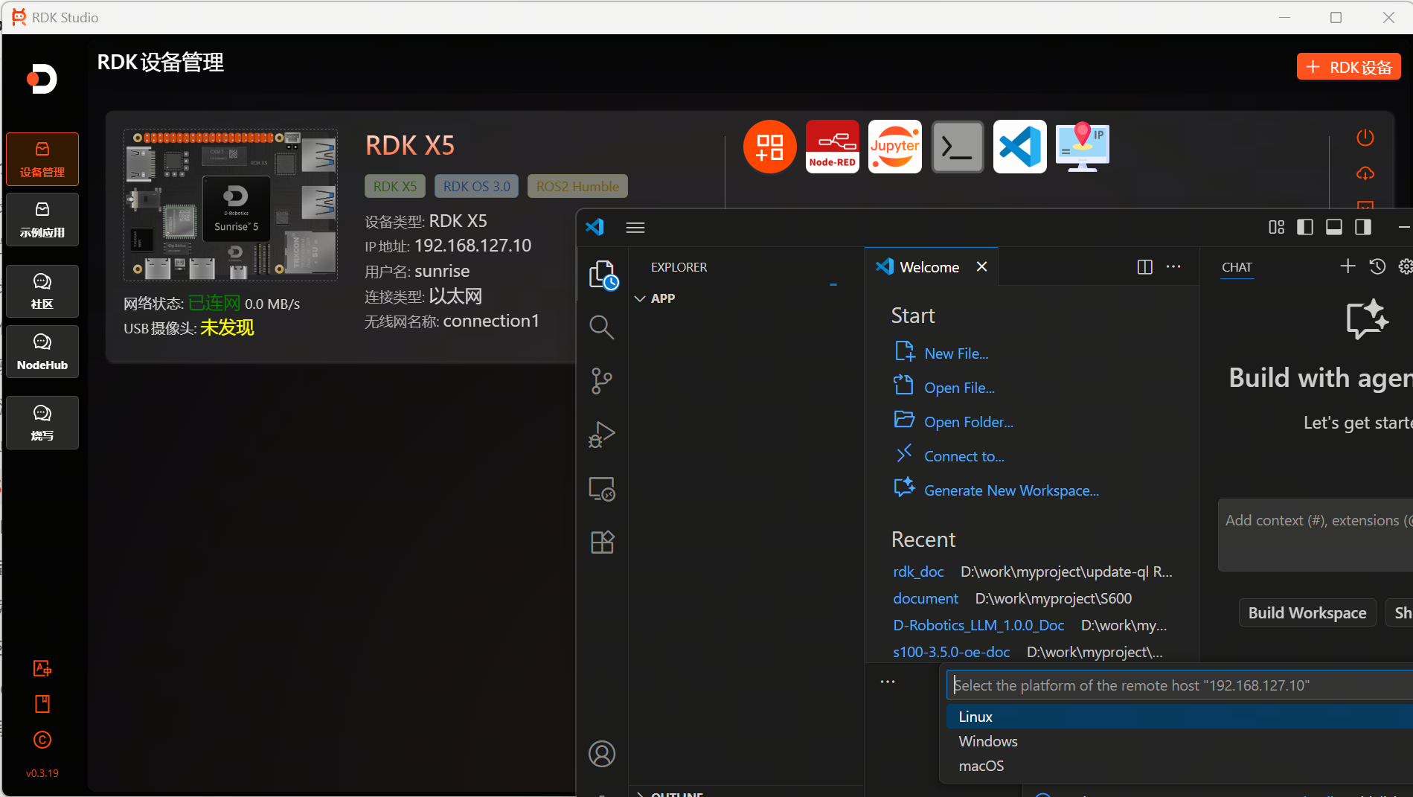
Task: Click the Run and Debug icon
Action: pyautogui.click(x=601, y=435)
